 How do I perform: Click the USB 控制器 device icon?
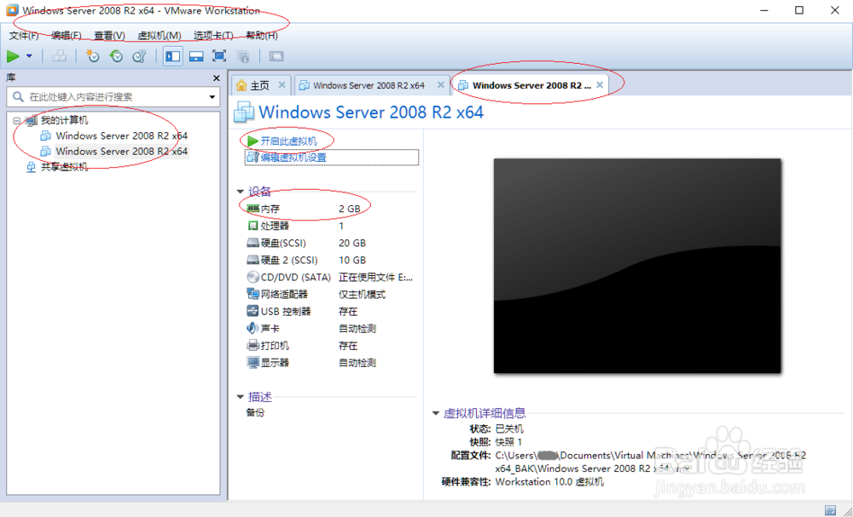[252, 311]
